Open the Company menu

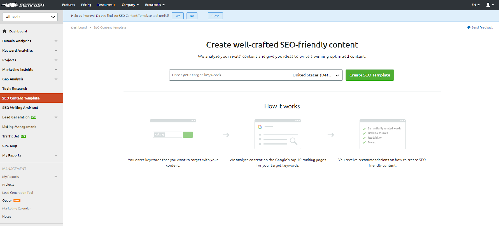[x=130, y=5]
